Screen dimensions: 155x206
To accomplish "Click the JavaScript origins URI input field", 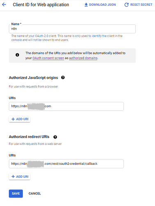I will [x=66, y=106].
